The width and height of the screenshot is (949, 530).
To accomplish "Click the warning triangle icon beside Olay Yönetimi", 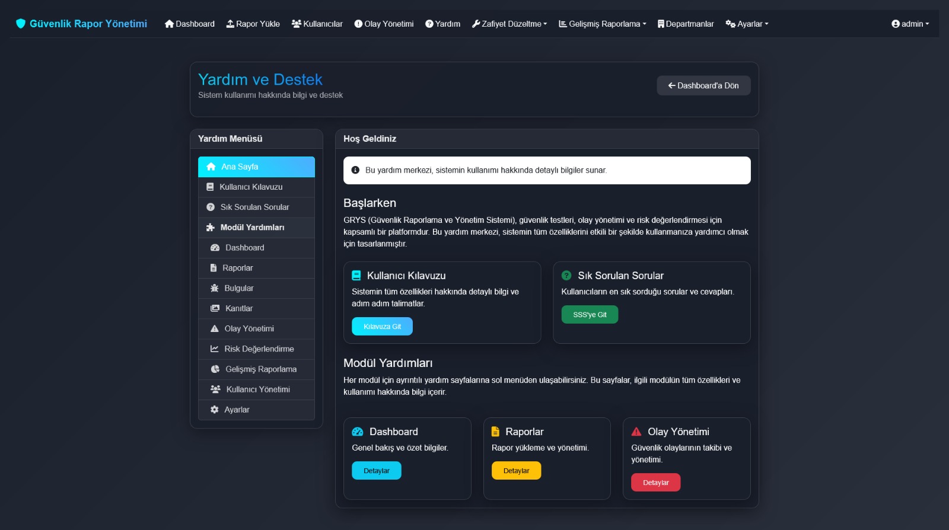I will click(x=215, y=328).
